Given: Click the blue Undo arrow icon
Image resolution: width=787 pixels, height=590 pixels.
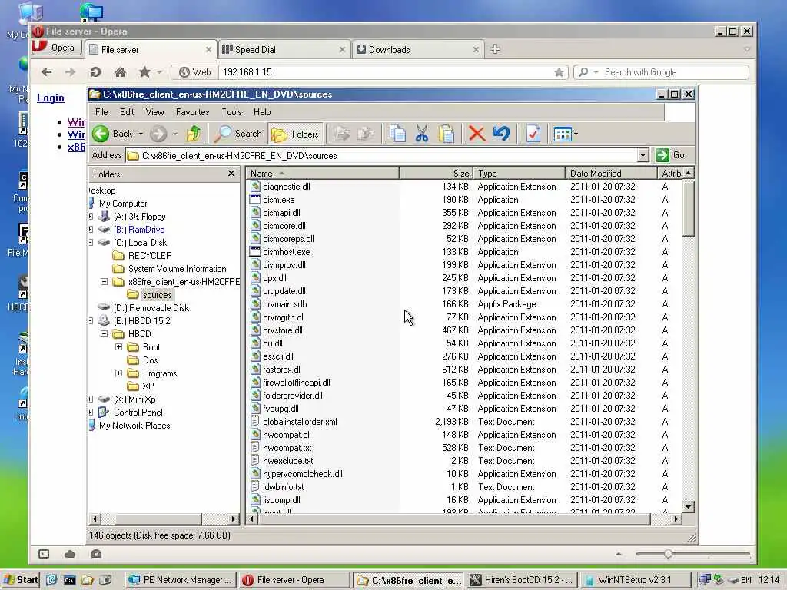Looking at the screenshot, I should (x=501, y=134).
